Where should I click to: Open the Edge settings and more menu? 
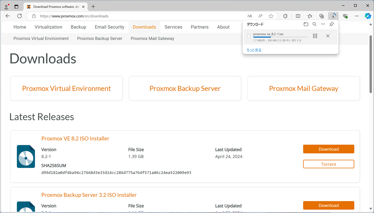[x=357, y=16]
